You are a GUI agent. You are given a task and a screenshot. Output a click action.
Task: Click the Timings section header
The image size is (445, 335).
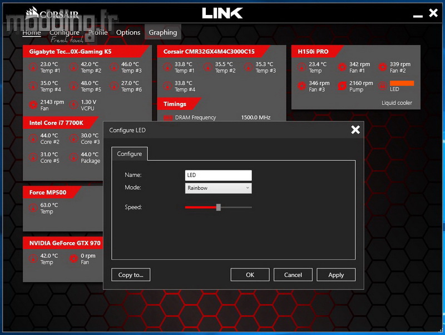coord(179,104)
